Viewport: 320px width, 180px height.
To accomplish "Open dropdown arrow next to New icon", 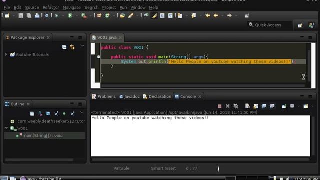I will (13, 16).
